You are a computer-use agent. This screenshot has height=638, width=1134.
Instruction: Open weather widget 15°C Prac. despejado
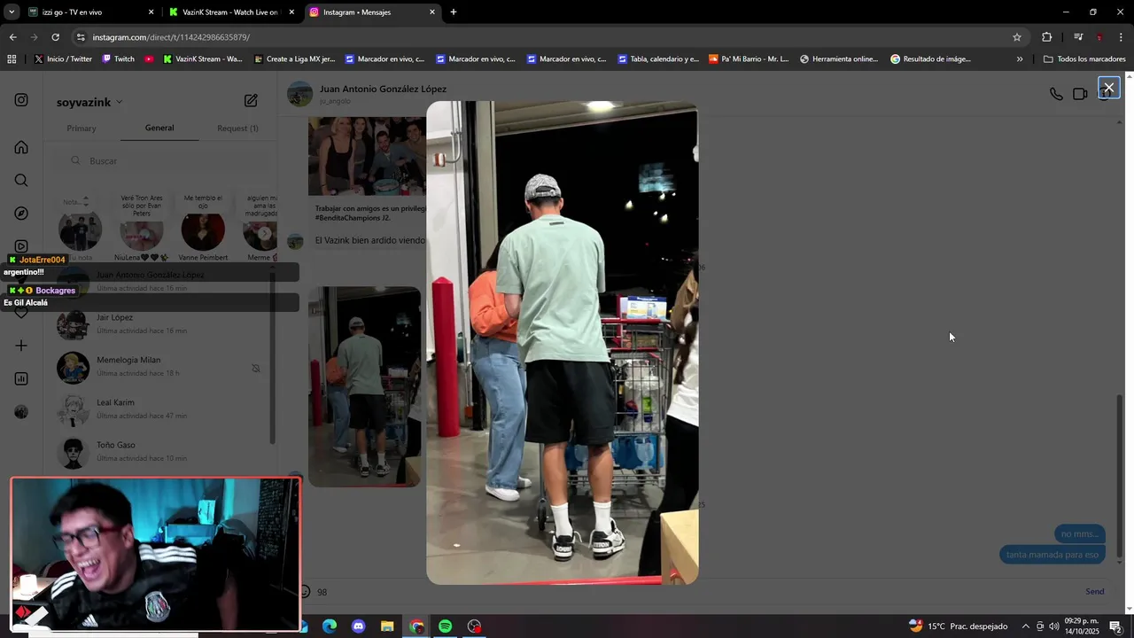pos(959,626)
